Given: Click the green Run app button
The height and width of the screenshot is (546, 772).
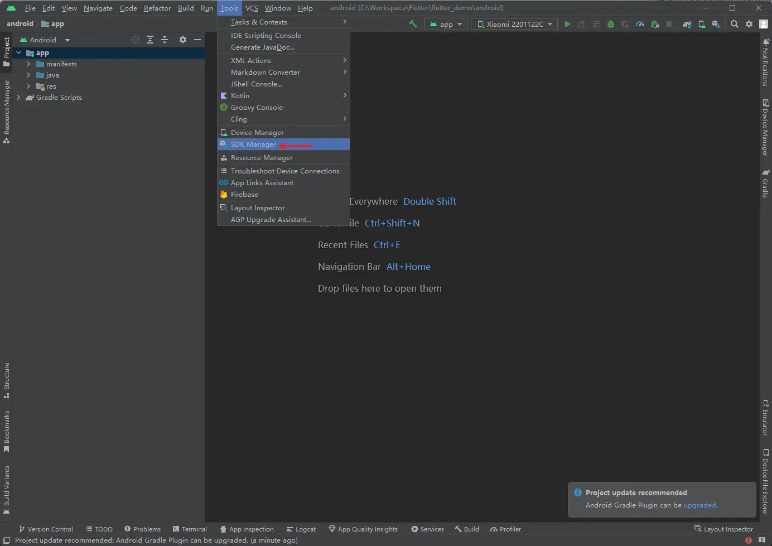Looking at the screenshot, I should pos(567,24).
